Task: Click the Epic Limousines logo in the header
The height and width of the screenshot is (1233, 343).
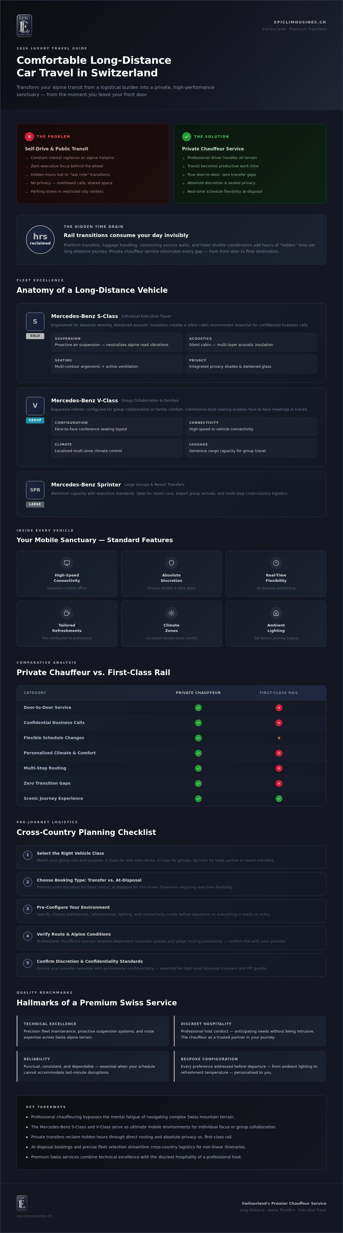Action: pyautogui.click(x=24, y=26)
